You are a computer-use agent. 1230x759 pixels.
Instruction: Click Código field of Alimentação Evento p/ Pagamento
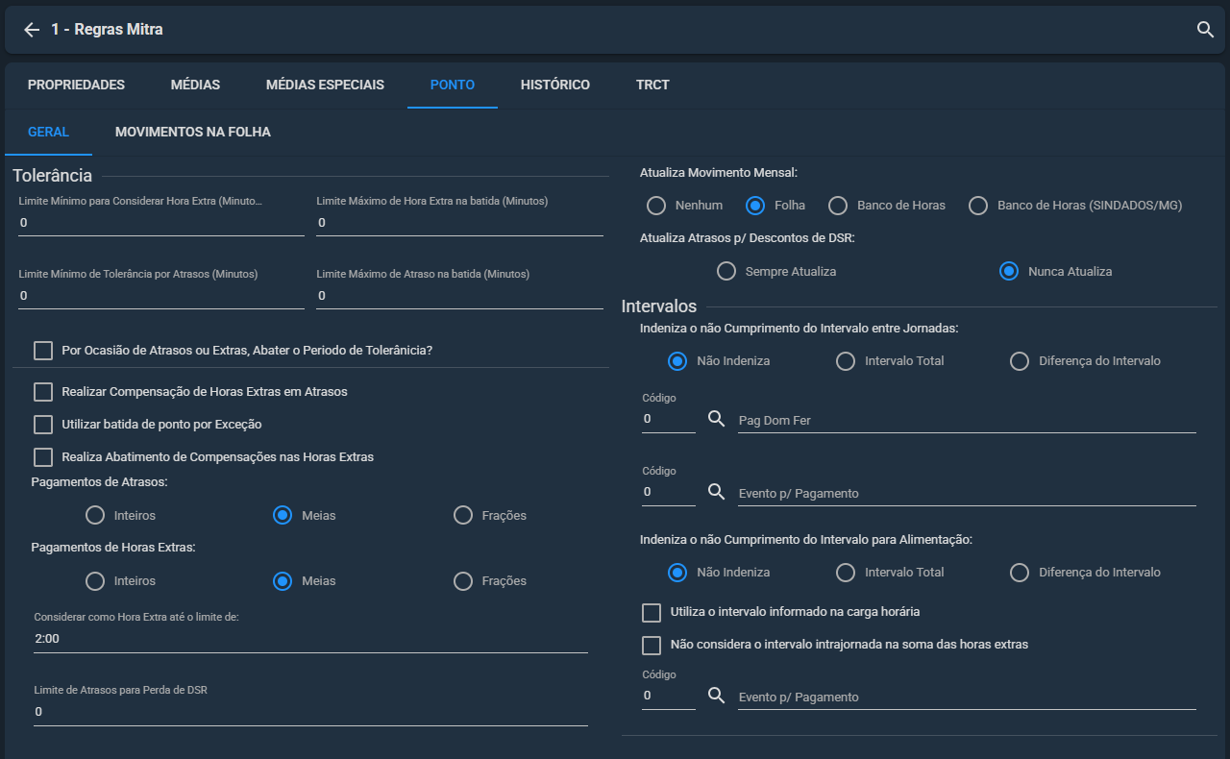coord(669,697)
